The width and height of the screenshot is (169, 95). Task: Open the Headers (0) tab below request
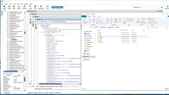click(42, 87)
